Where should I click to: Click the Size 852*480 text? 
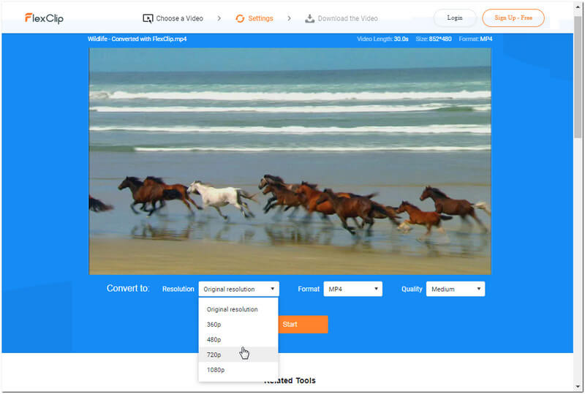[434, 39]
